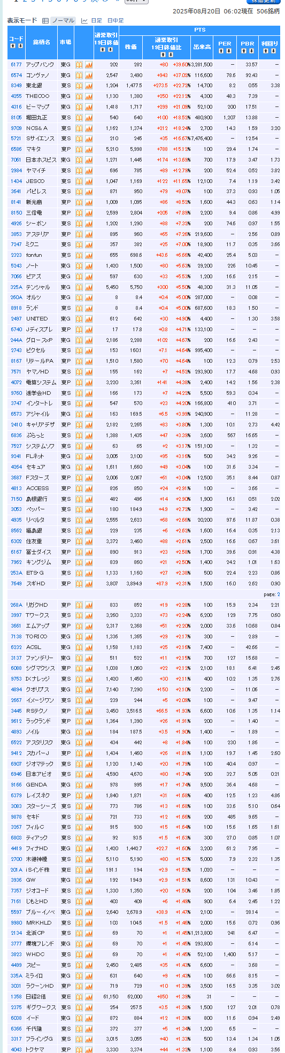The width and height of the screenshot is (285, 1053).
Task: Sort 19日終値比 column ascending
Action: [164, 54]
